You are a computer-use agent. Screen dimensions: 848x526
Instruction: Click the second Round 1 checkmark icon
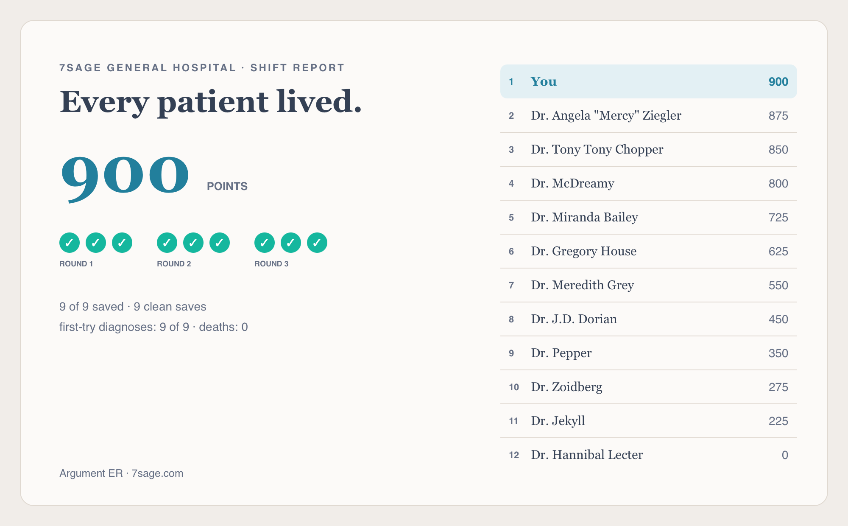pos(96,243)
